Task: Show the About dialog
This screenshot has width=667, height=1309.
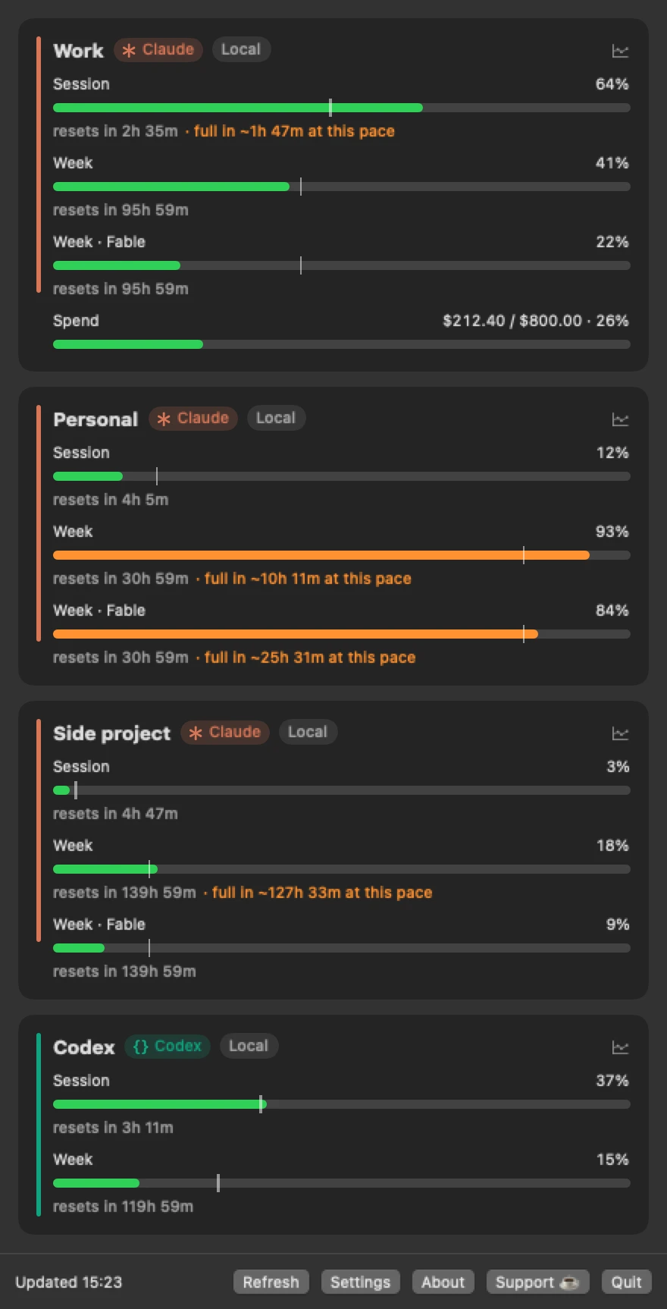Action: pos(443,1282)
